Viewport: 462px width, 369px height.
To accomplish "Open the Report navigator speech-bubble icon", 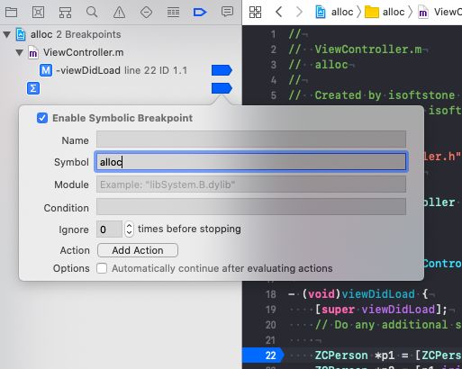I will [x=227, y=12].
